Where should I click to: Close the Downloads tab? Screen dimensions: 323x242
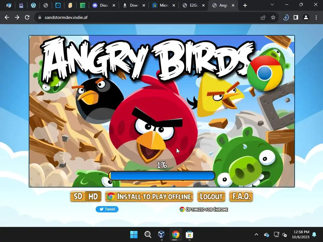pos(144,6)
